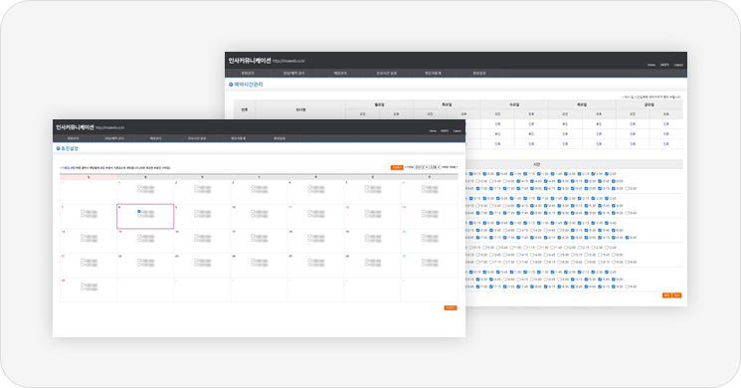
Task: Click Logout in the front window header
Action: tap(457, 131)
